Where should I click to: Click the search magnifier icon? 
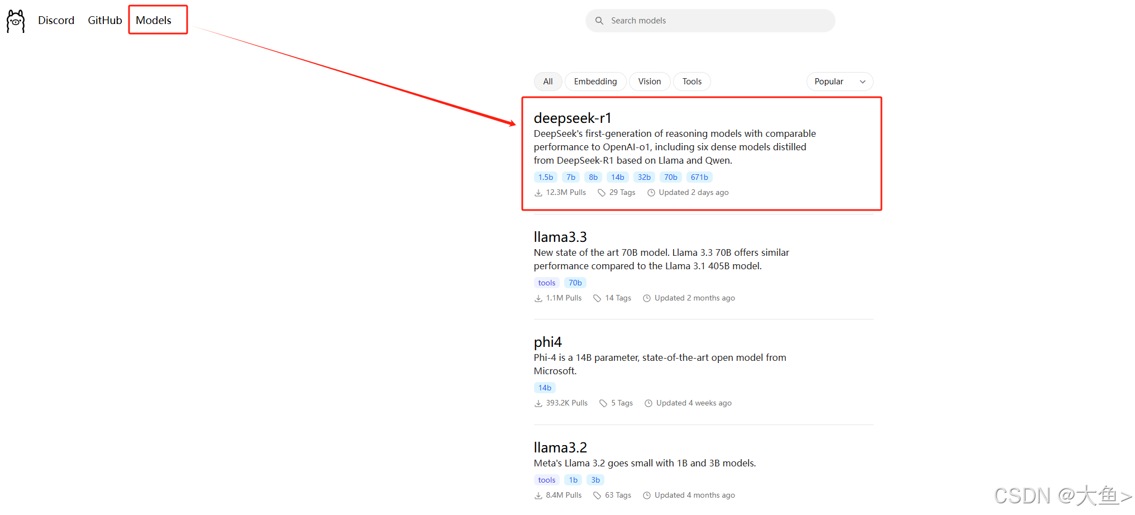coord(599,21)
